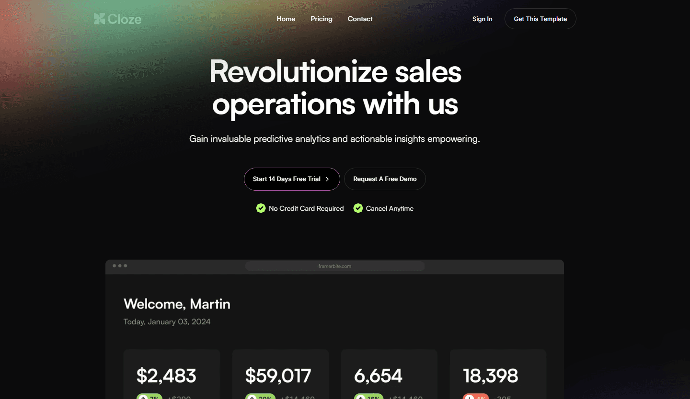Click the "Today, January 03, 2024" date
This screenshot has width=690, height=399.
click(167, 322)
